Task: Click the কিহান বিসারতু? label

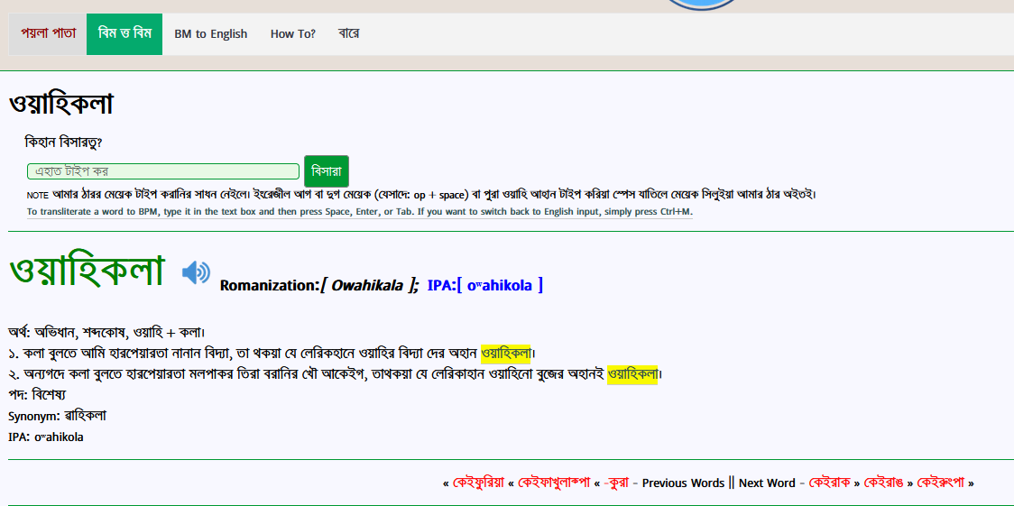Action: (x=63, y=142)
